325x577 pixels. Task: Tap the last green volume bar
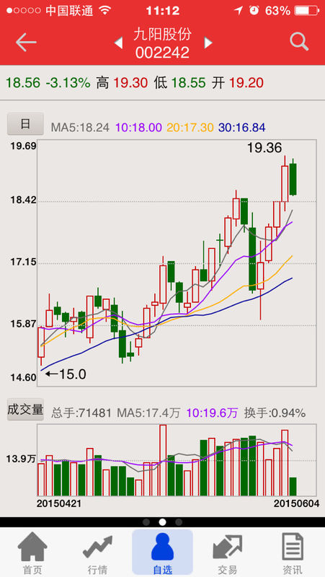[293, 486]
